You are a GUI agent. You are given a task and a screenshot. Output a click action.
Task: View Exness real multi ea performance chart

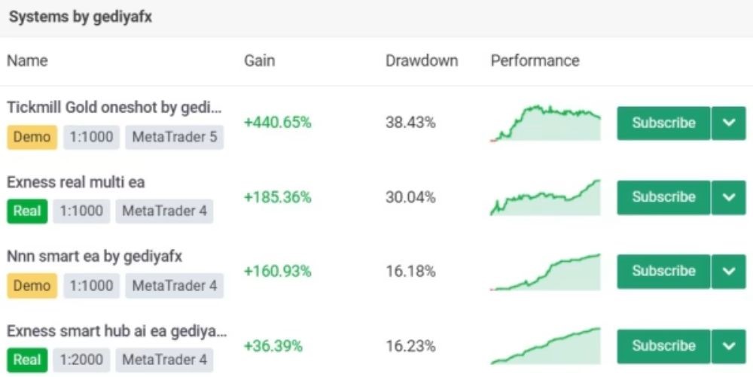click(x=545, y=198)
